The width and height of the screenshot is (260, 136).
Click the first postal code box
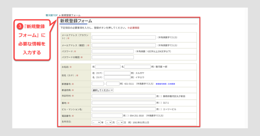click(98, 84)
